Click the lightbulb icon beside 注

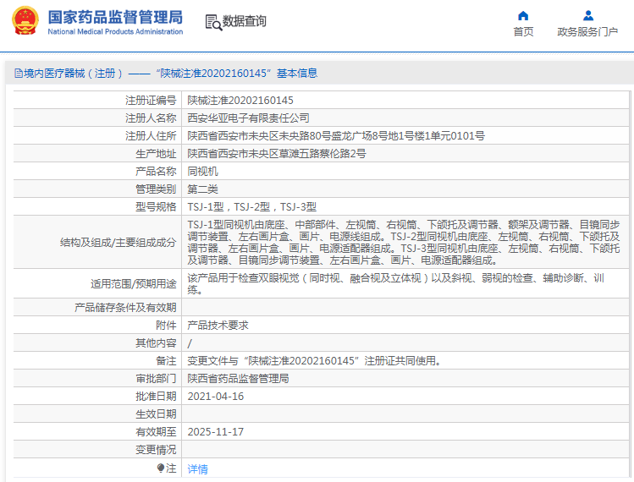click(161, 468)
